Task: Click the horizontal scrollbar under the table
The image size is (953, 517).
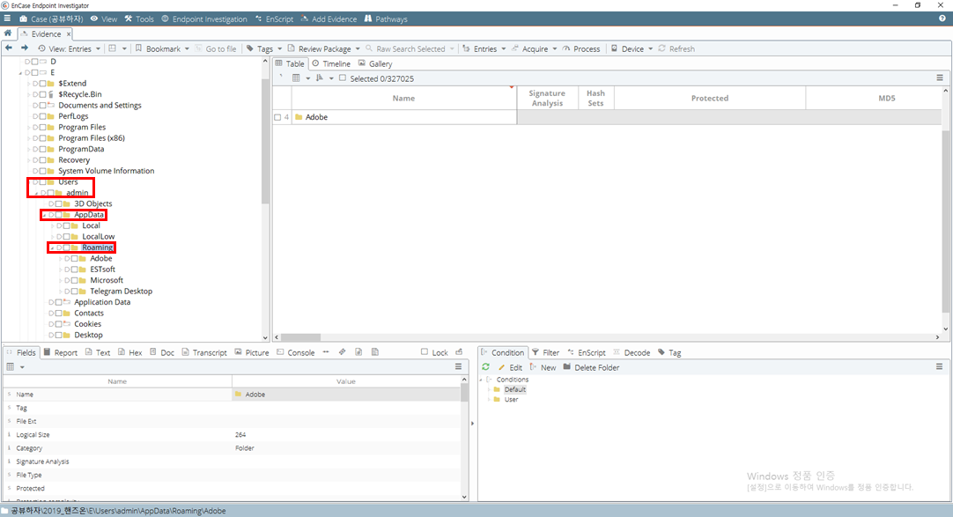Action: pos(609,337)
